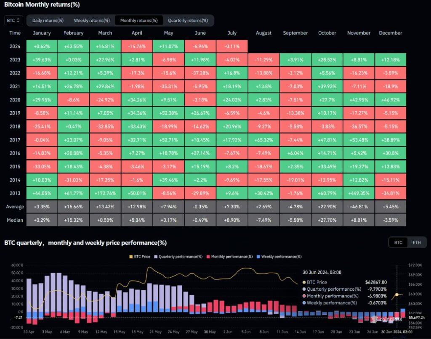The width and height of the screenshot is (431, 339).
Task: Click the 30 Jun 2024 timeline marker
Action: [x=396, y=332]
